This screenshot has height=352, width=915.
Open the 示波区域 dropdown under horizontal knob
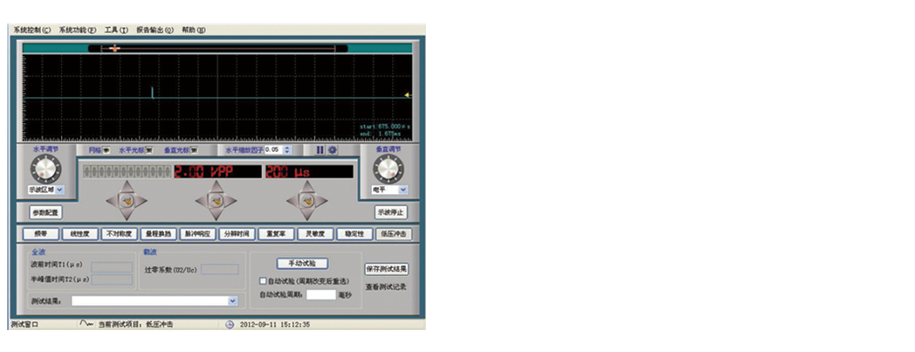click(x=59, y=189)
